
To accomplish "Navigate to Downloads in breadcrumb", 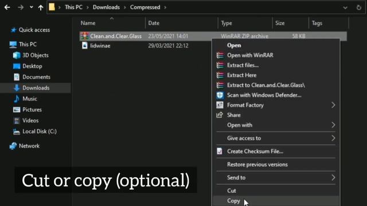I will coord(106,7).
